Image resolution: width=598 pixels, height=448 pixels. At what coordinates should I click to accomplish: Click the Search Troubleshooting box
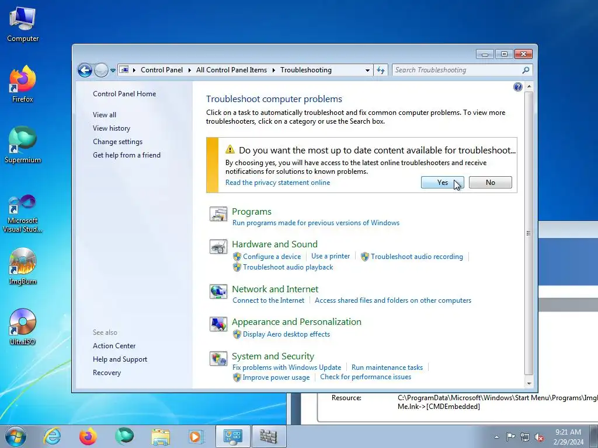point(457,70)
